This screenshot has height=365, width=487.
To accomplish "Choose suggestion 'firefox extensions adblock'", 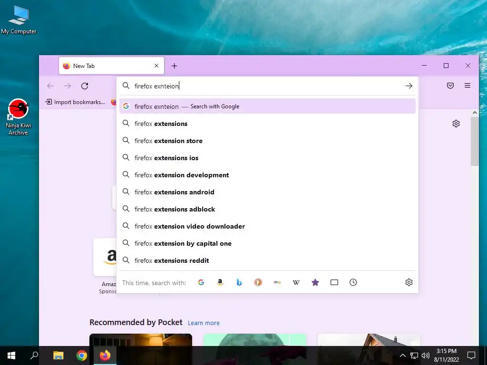I will click(267, 209).
